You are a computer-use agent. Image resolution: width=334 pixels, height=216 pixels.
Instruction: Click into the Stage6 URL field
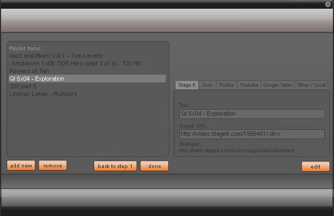pyautogui.click(x=252, y=134)
